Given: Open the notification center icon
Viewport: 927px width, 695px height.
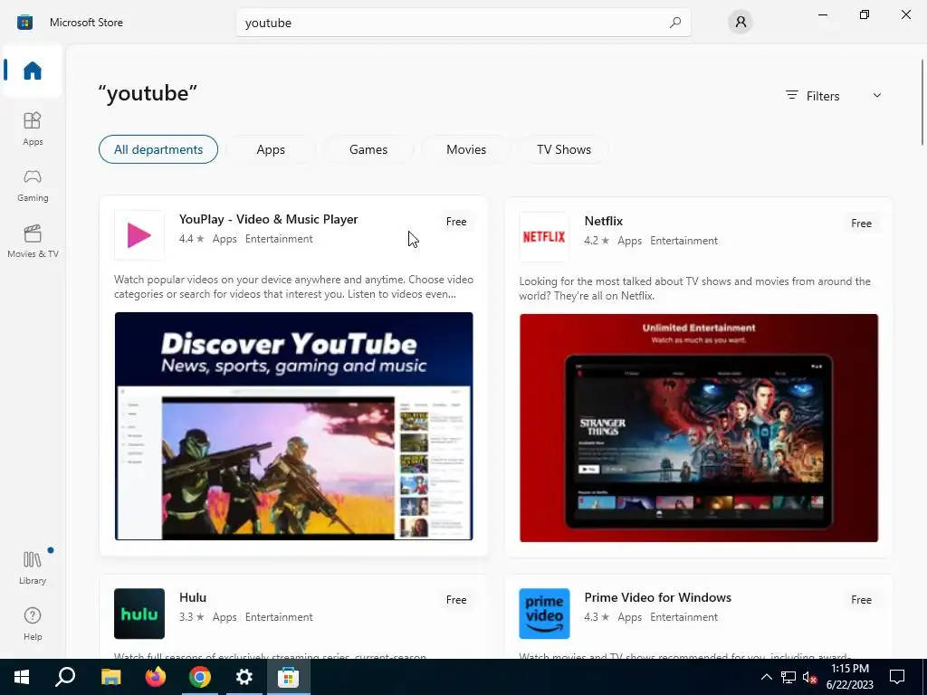Looking at the screenshot, I should click(x=897, y=677).
